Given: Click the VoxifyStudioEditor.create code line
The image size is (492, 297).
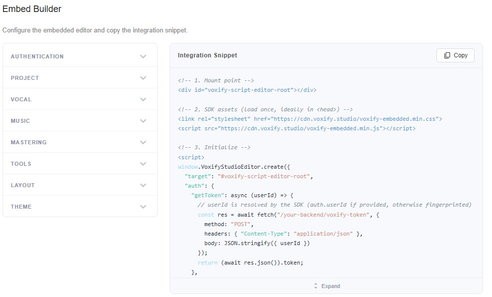Looking at the screenshot, I should [x=234, y=167].
